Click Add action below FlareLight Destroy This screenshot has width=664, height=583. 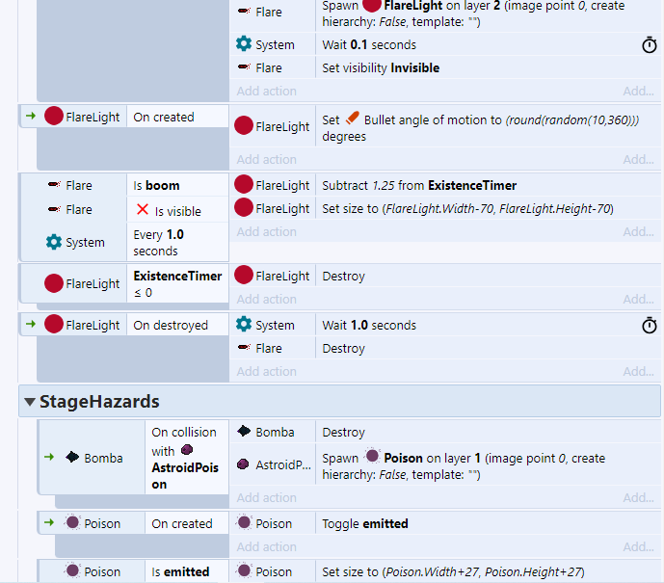pyautogui.click(x=266, y=300)
